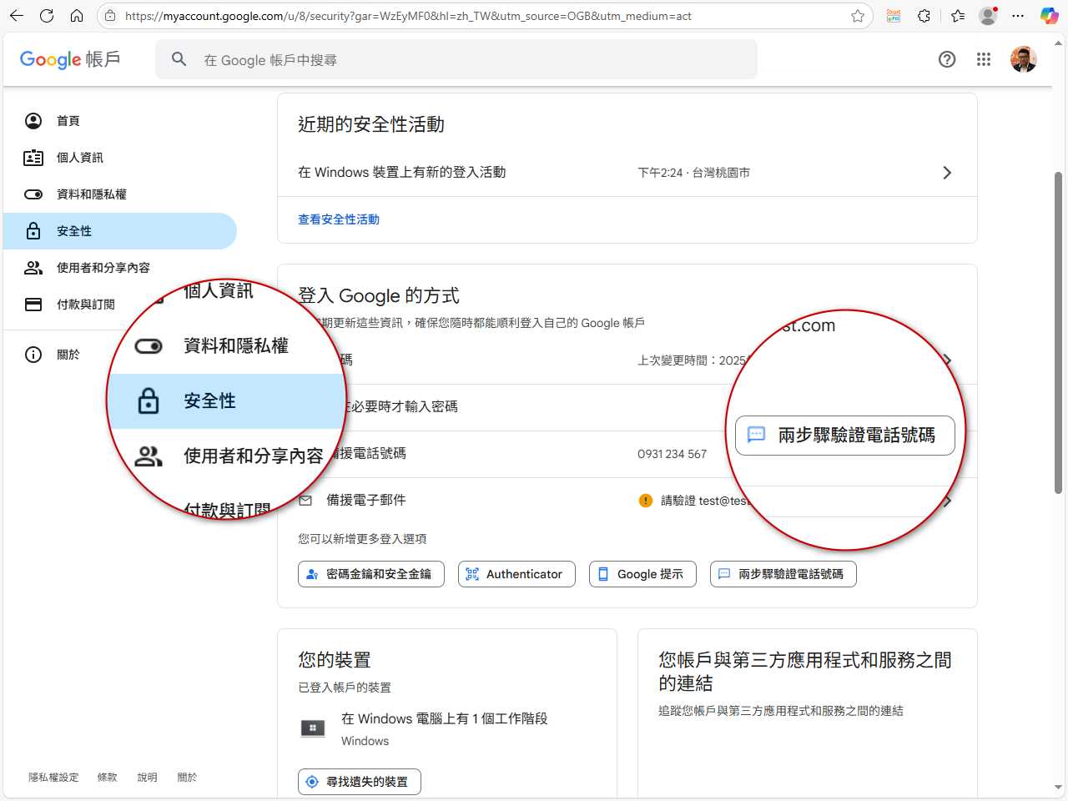Screen dimensions: 1068x801
Task: Focus the 在 Google 帳戶中搜尋 search field
Action: (456, 59)
